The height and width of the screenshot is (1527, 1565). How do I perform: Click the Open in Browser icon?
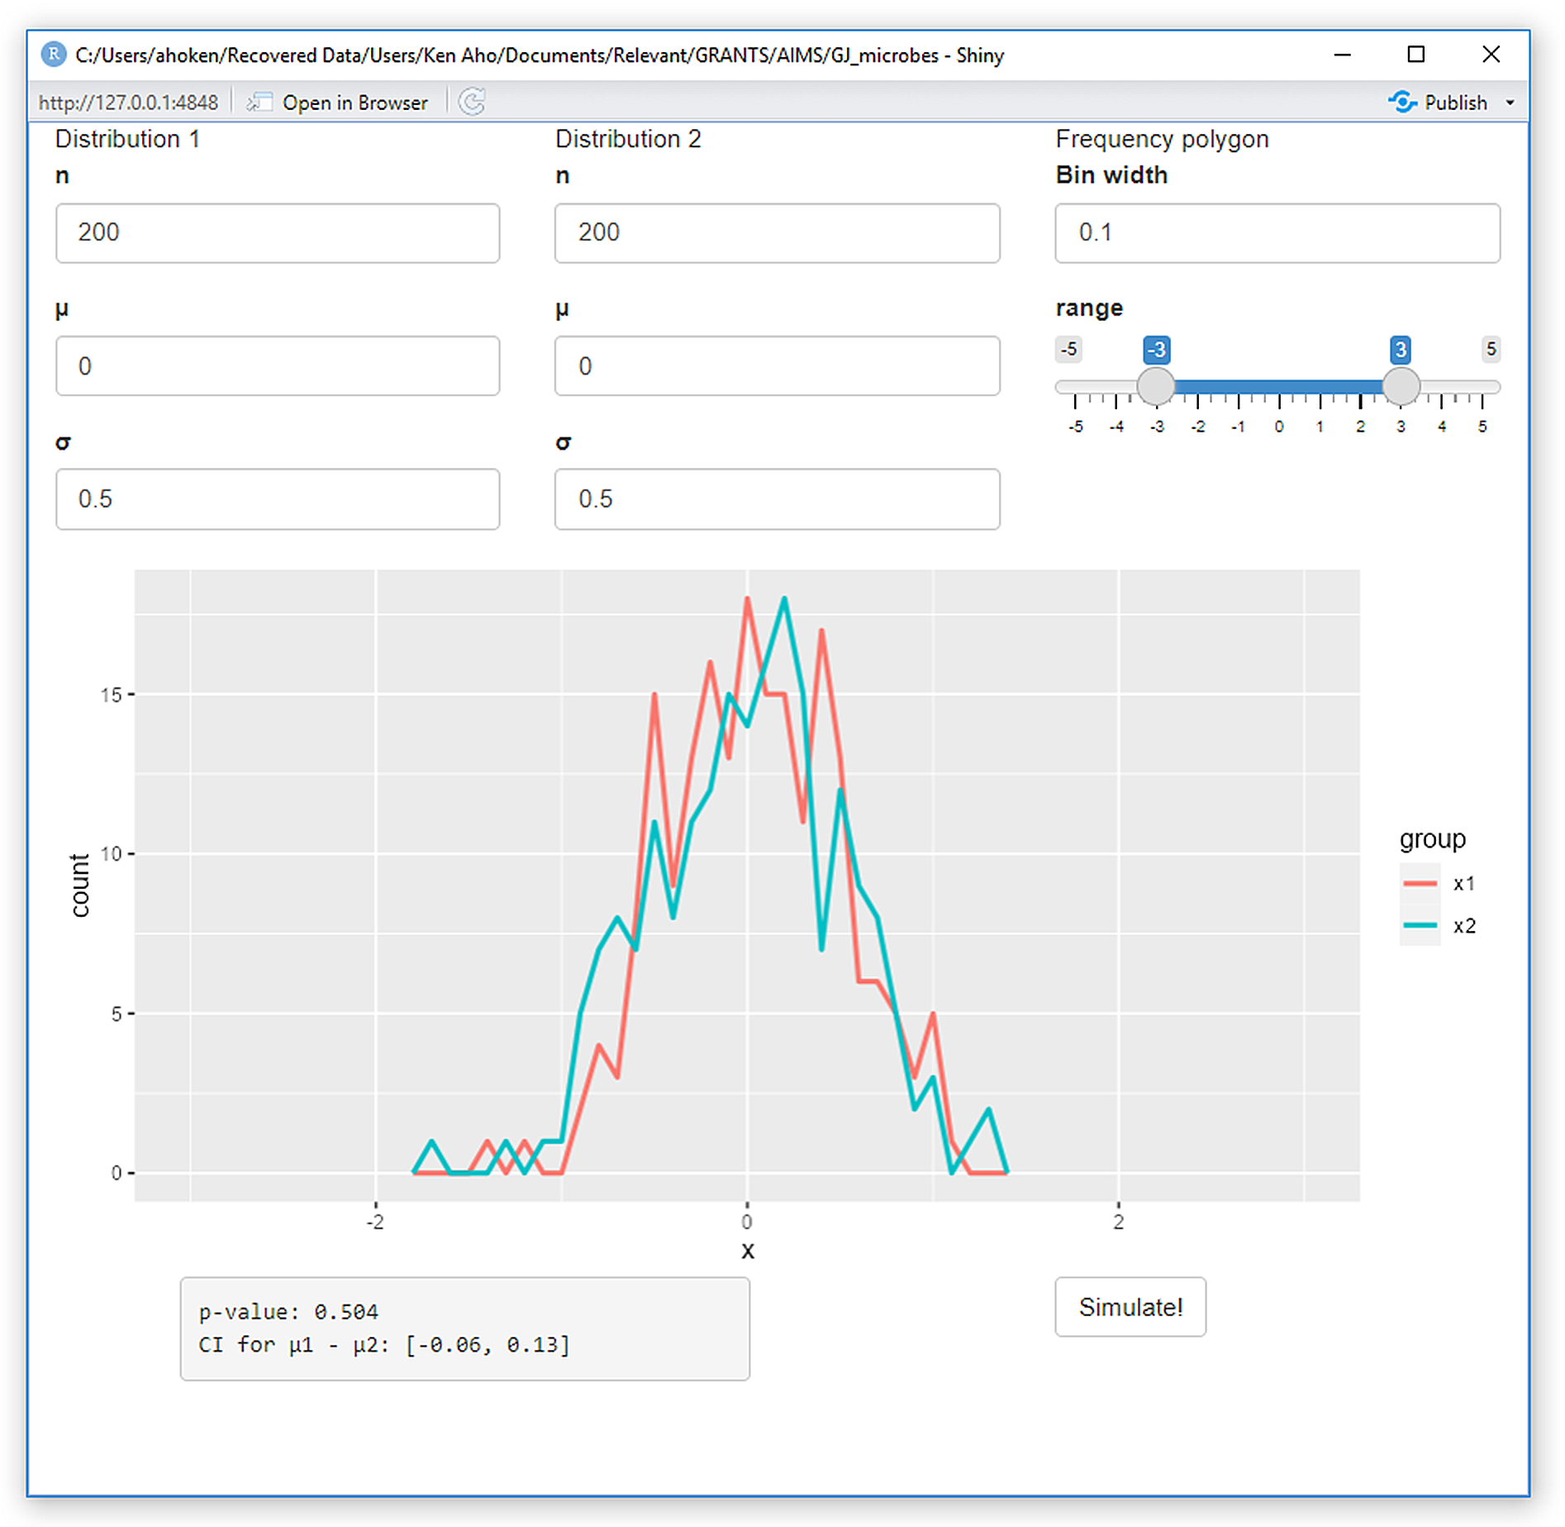pyautogui.click(x=260, y=103)
